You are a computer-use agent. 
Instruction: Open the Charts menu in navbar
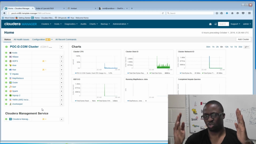pyautogui.click(x=93, y=24)
